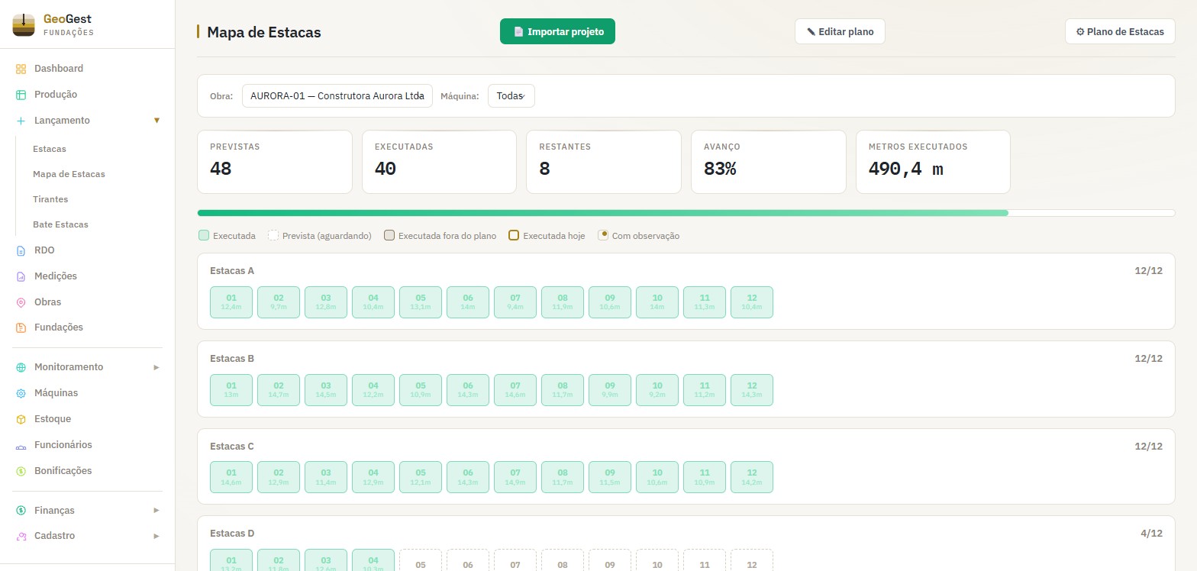The height and width of the screenshot is (571, 1197).
Task: Click the green progress bar
Action: coord(602,213)
